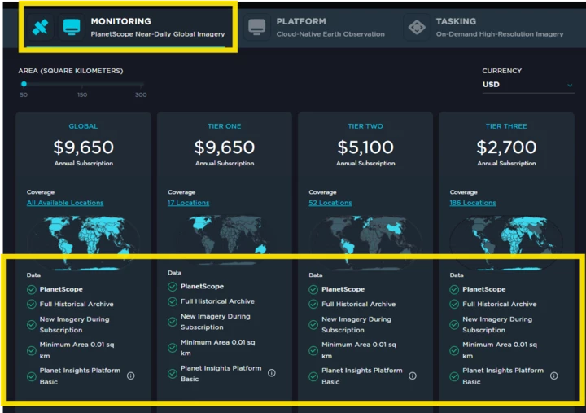This screenshot has height=413, width=586.
Task: Click the currency dropdown chevron arrow
Action: tap(570, 86)
